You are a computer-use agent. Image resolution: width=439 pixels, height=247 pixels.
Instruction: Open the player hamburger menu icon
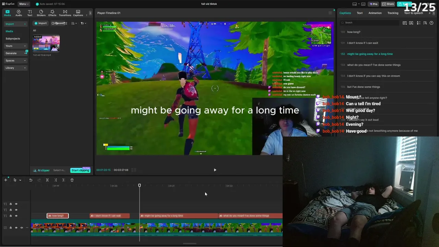tap(330, 13)
